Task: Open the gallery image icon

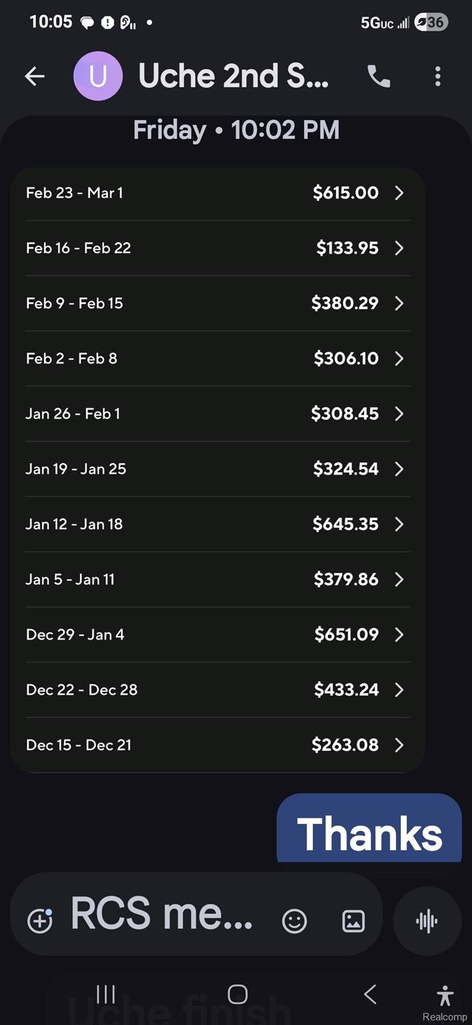Action: pos(353,921)
